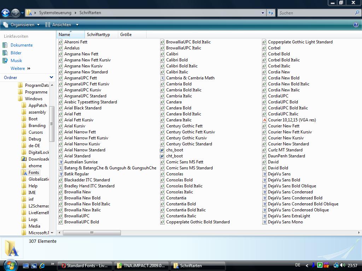Click the taskbar clock showing 23:57
This screenshot has height=271, width=362.
click(352, 265)
